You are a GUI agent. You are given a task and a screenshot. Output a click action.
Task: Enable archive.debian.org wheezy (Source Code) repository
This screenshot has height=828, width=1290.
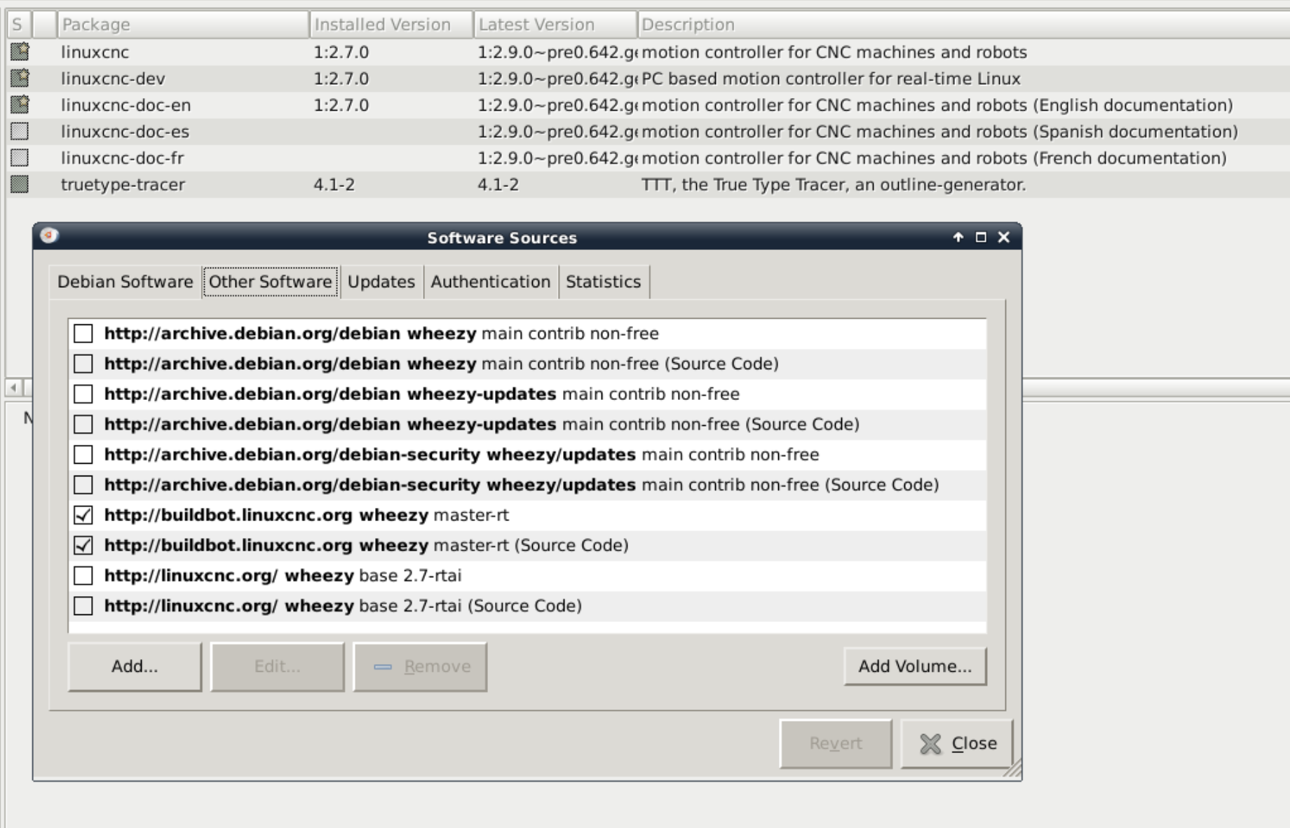coord(83,364)
